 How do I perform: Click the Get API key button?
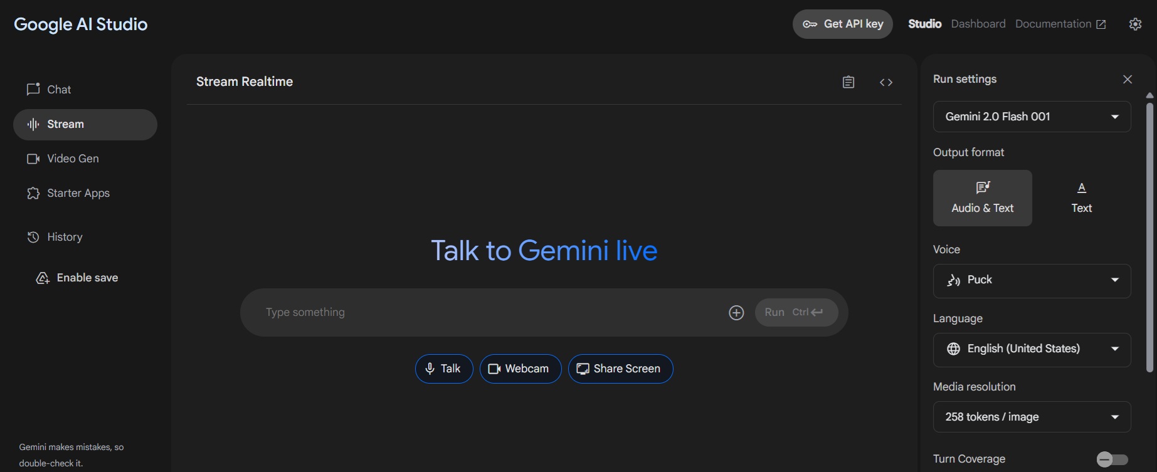pos(843,24)
